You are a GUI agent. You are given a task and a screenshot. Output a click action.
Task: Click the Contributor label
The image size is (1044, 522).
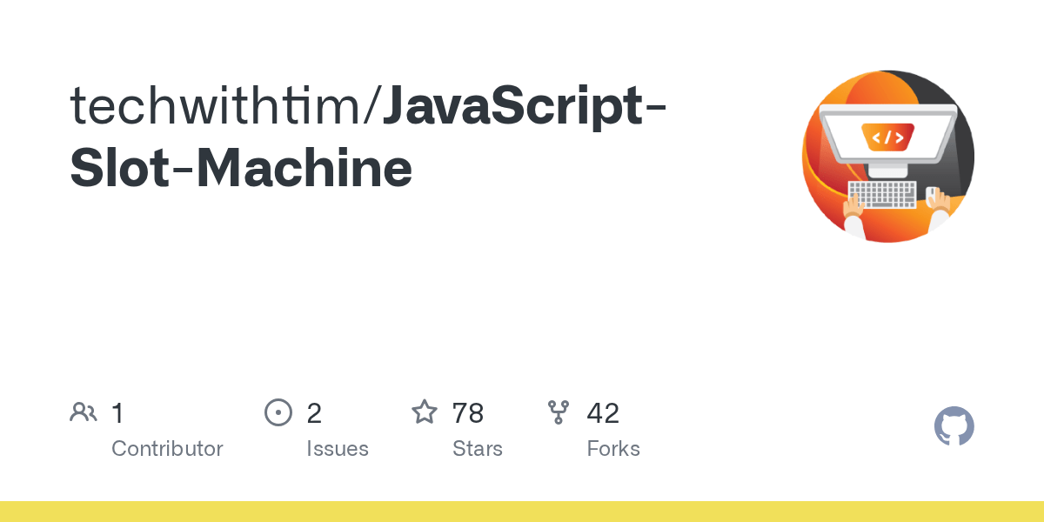point(167,449)
